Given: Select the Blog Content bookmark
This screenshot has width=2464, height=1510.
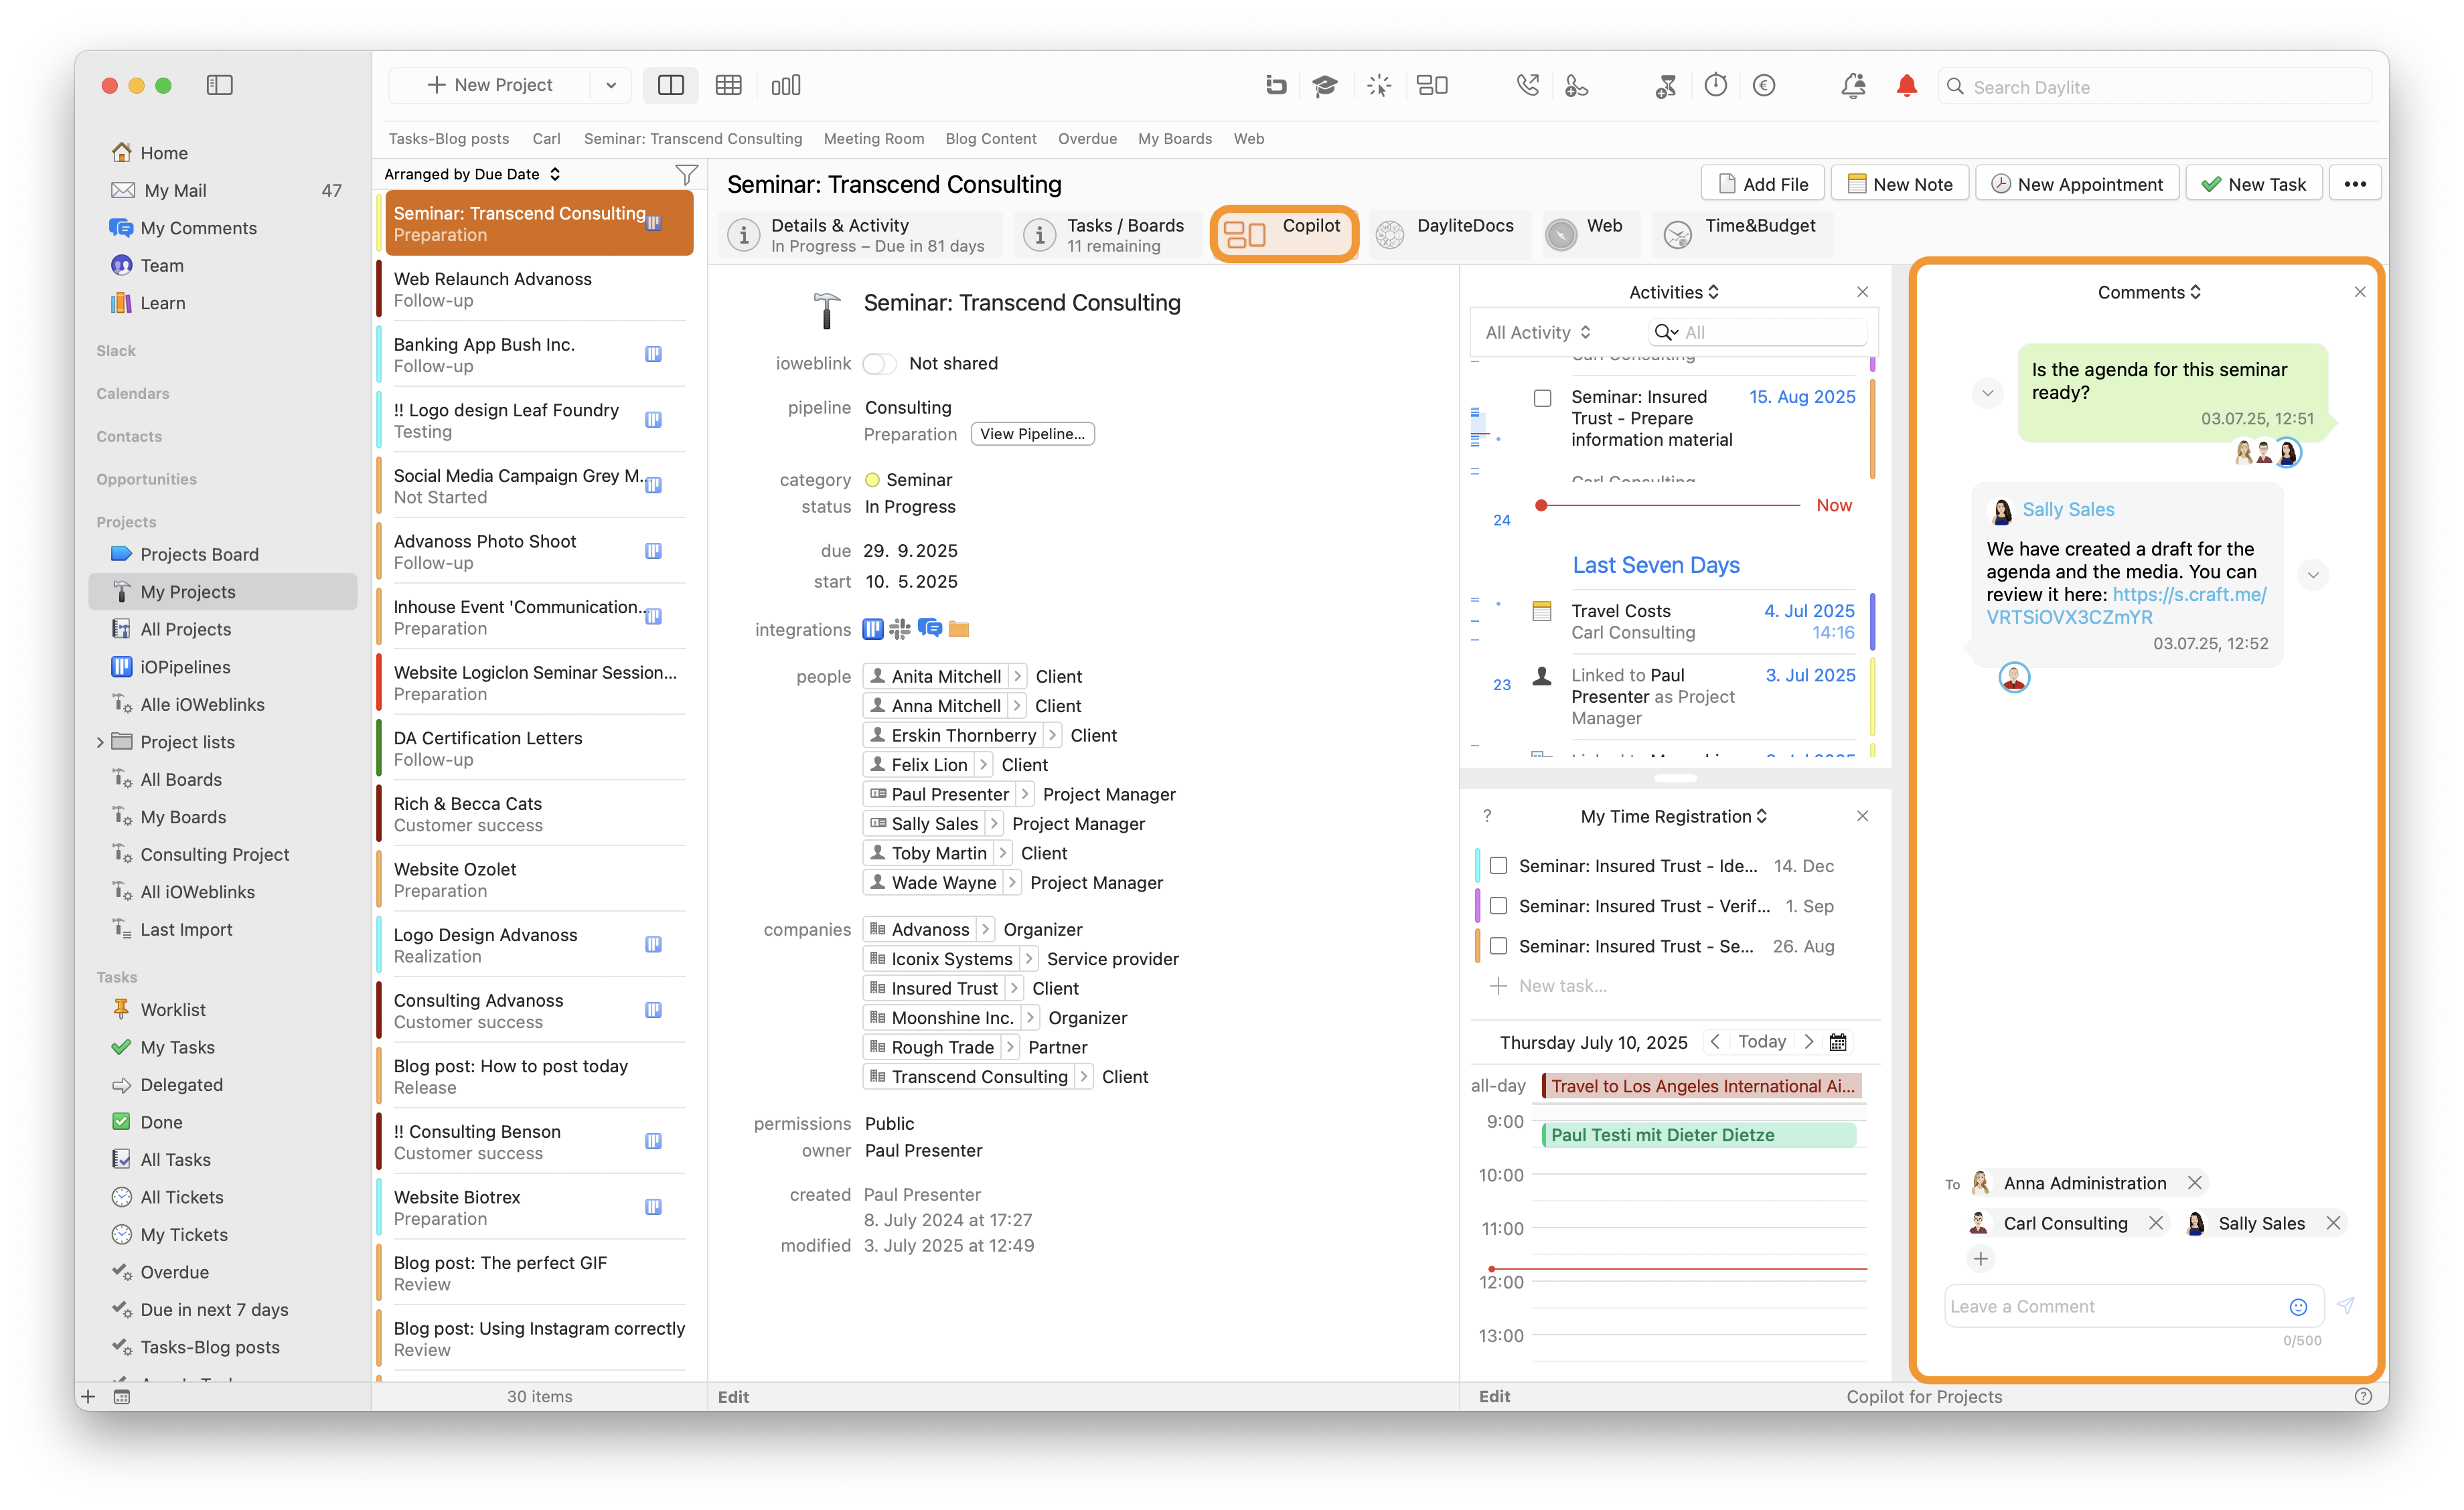Looking at the screenshot, I should click(990, 139).
